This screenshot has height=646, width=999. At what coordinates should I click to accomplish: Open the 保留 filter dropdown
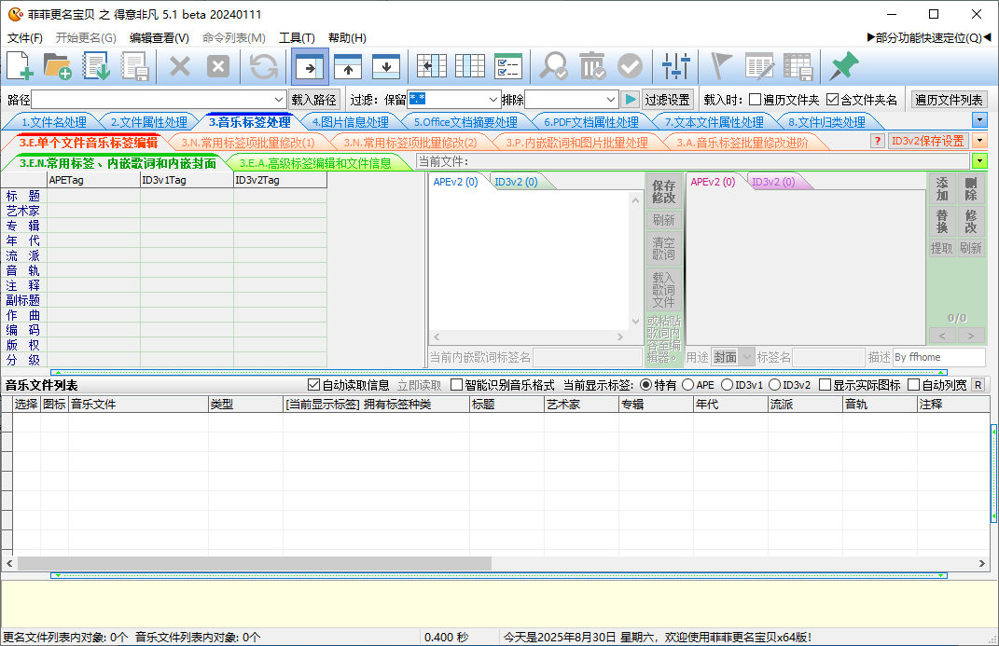coord(494,100)
